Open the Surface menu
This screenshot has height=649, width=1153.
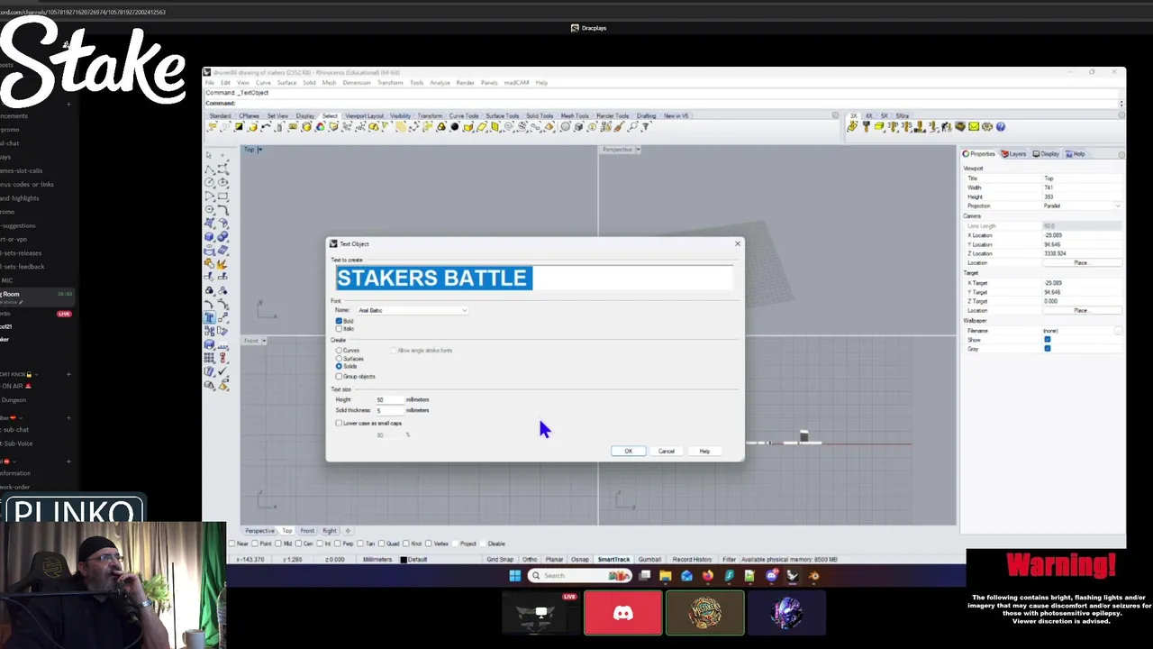[286, 83]
